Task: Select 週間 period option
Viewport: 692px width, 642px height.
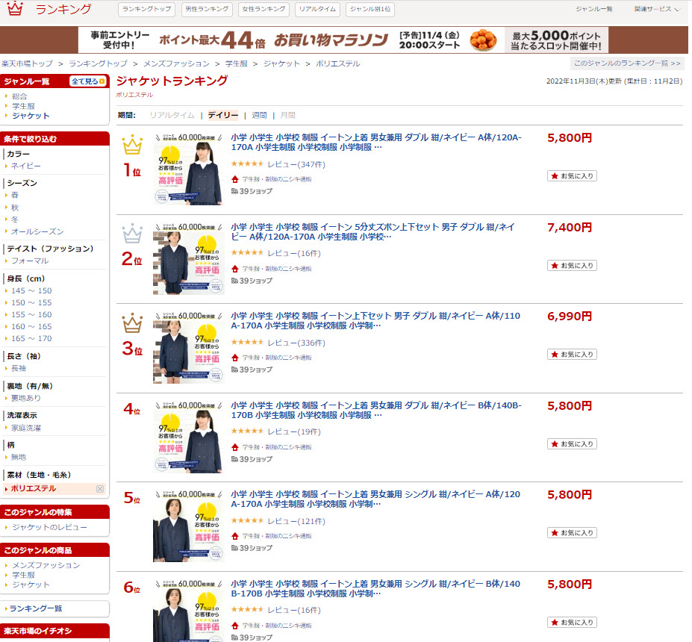Action: 259,115
